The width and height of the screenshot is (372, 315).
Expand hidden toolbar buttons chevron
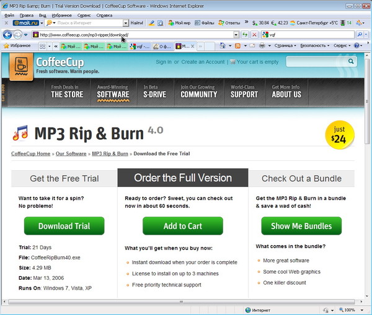coord(246,22)
